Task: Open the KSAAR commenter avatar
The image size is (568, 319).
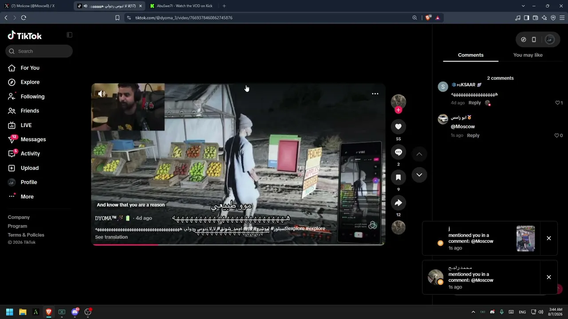Action: [443, 86]
